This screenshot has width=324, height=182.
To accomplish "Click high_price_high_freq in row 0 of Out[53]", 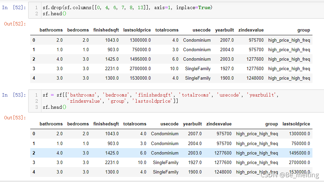I will point(257,134).
